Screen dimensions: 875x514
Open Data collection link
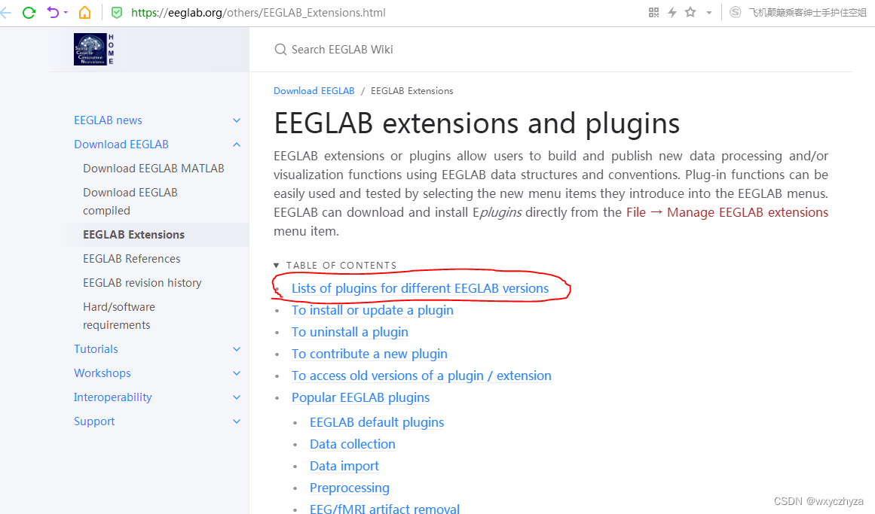352,444
